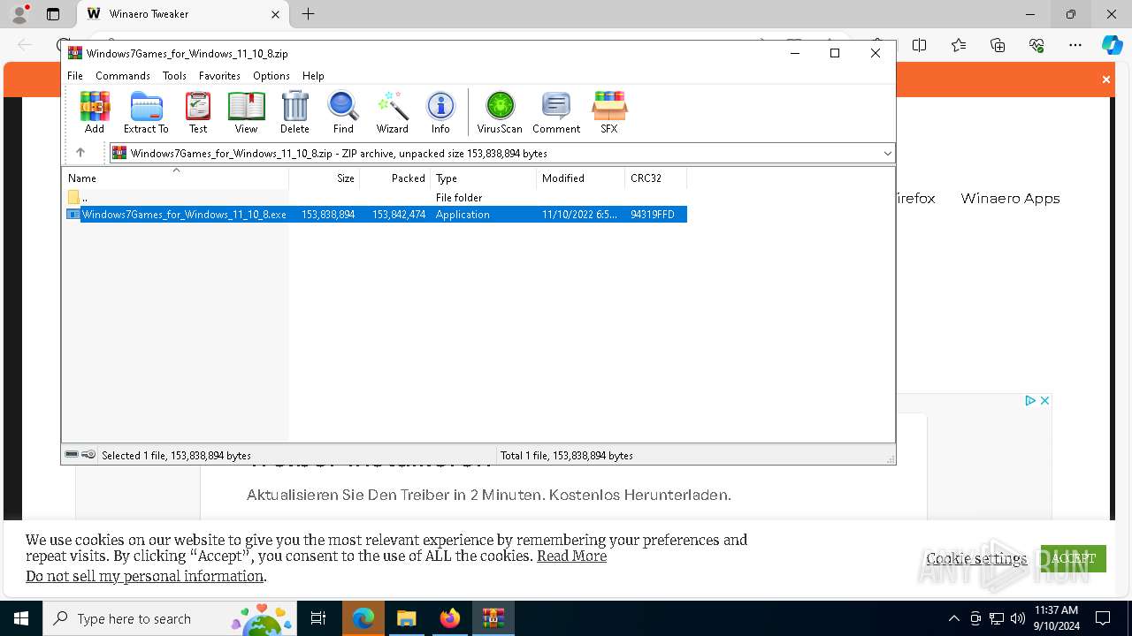Follow the Read More cookie link
Image resolution: width=1132 pixels, height=636 pixels.
pyautogui.click(x=571, y=556)
